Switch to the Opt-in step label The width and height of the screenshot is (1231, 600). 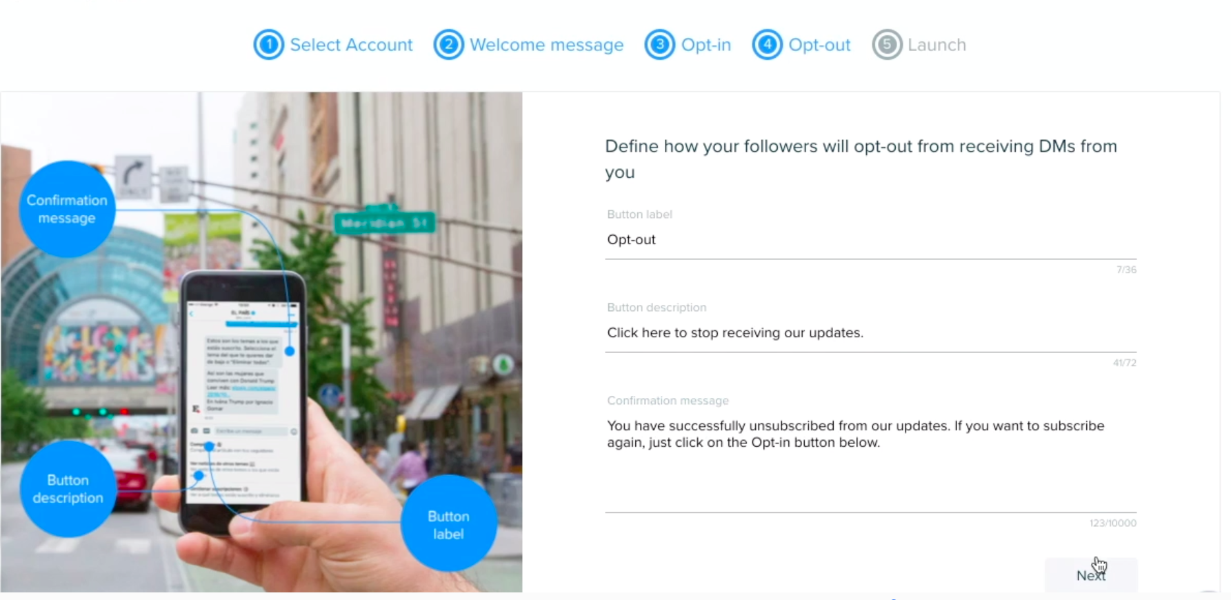[706, 45]
